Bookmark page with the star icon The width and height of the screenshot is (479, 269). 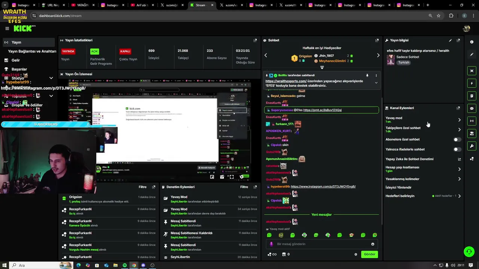[x=439, y=16]
